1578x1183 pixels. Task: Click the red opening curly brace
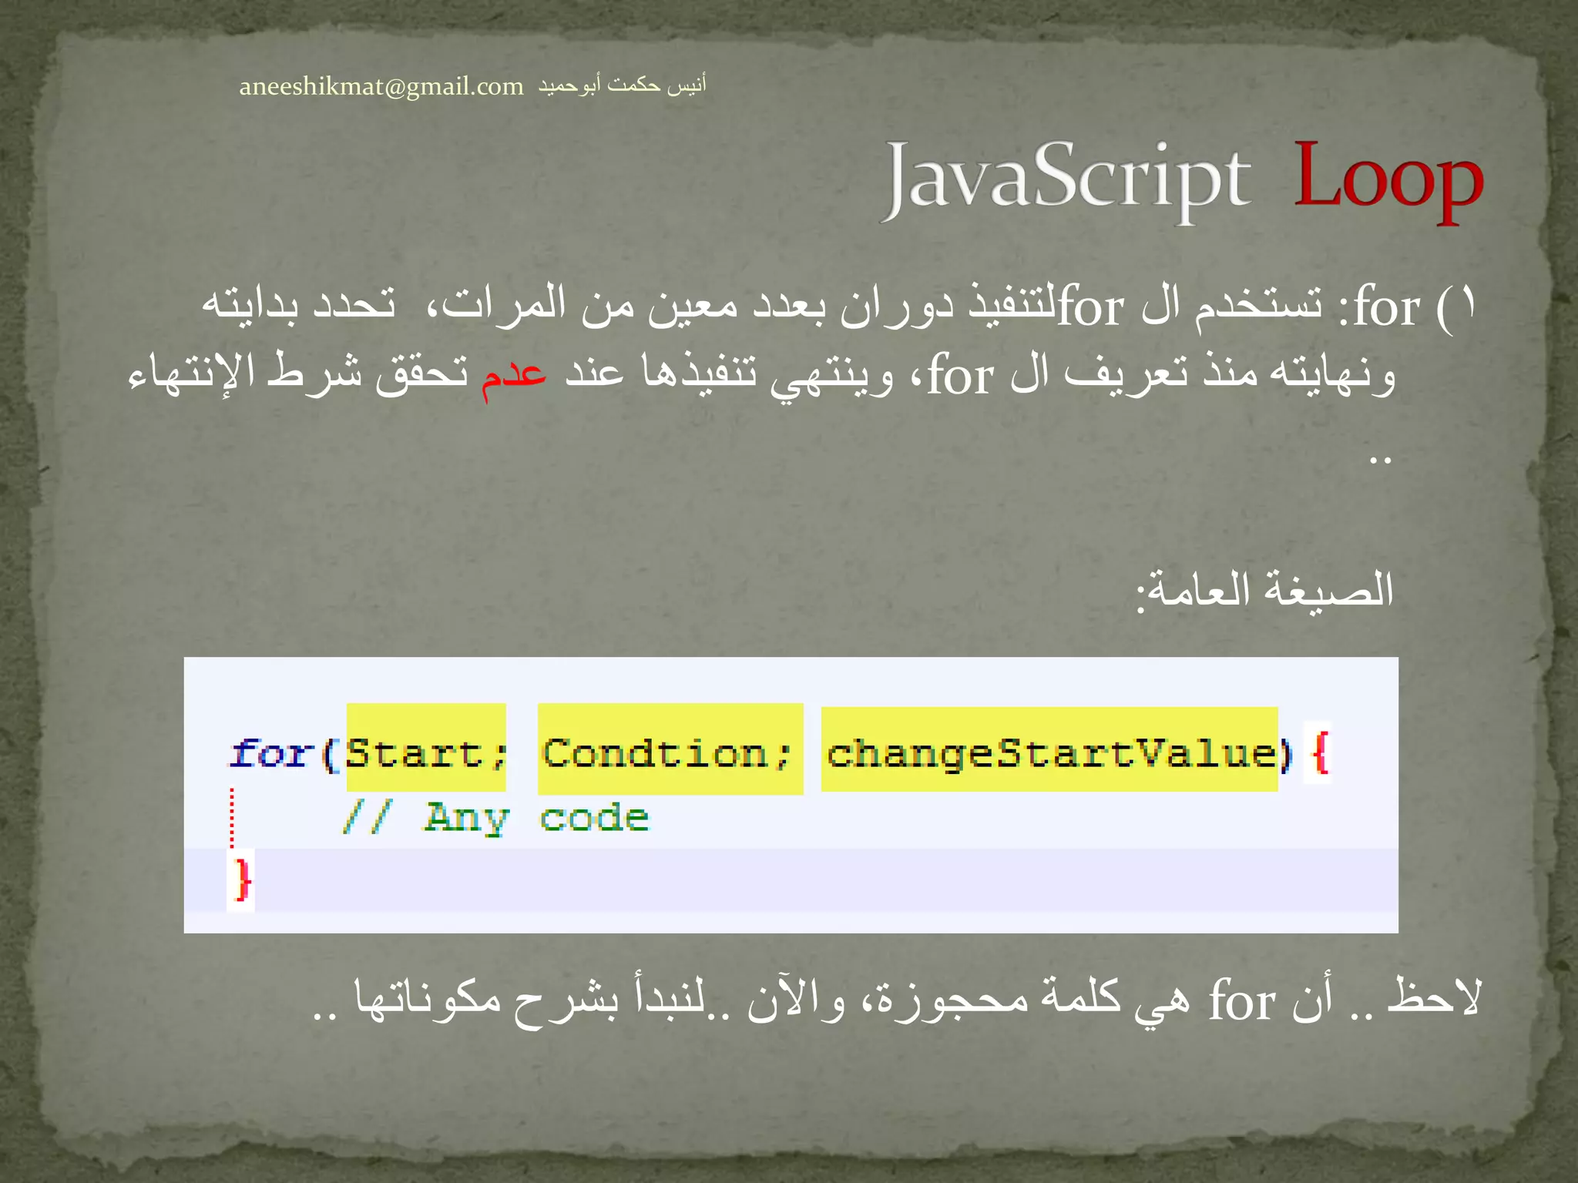pyautogui.click(x=1320, y=753)
